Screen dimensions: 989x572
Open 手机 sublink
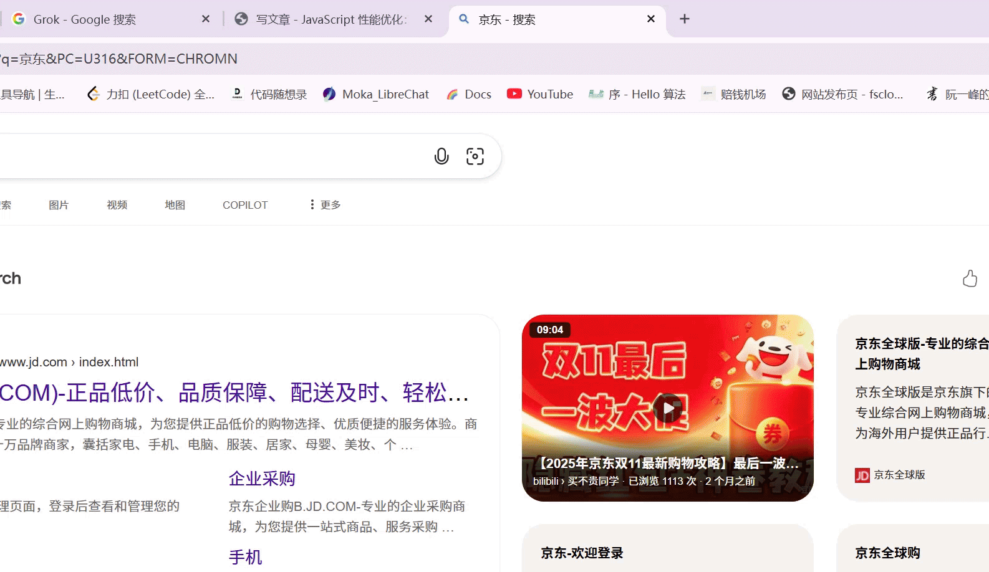[245, 557]
